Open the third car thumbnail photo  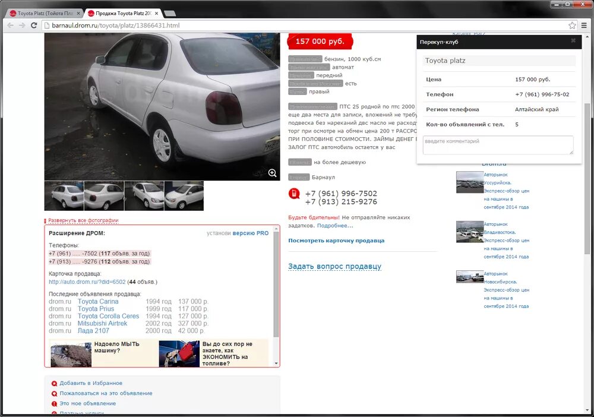click(144, 196)
